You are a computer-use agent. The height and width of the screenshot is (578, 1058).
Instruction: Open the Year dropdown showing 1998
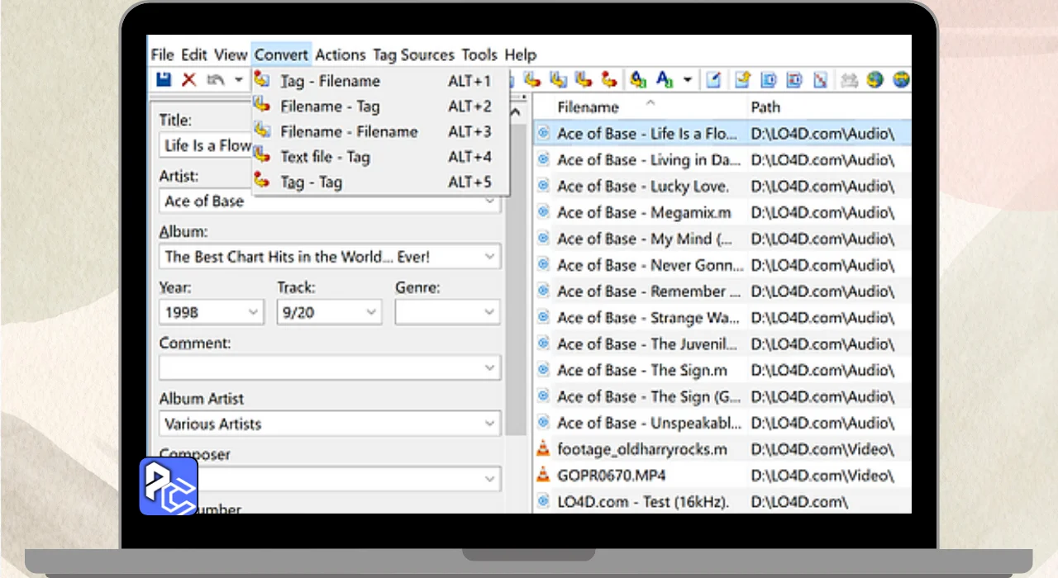point(253,313)
